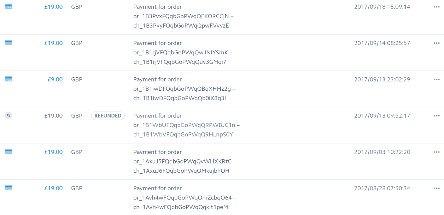Open the ellipsis menu on the top payment row
The width and height of the screenshot is (444, 215).
tap(437, 6)
